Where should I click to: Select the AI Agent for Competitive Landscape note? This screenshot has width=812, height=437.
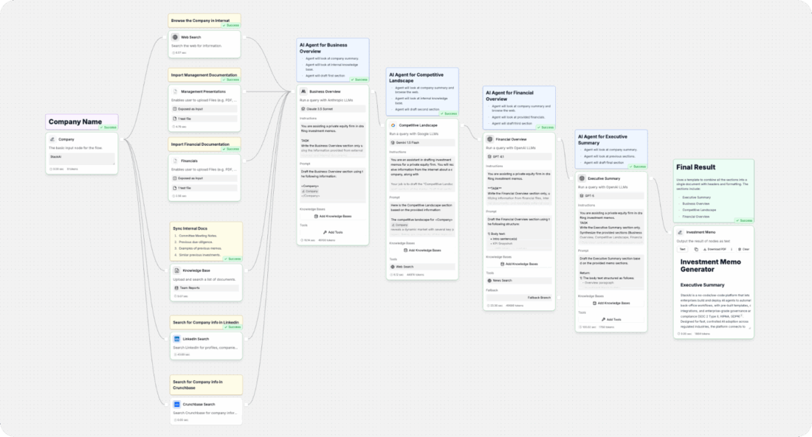422,91
